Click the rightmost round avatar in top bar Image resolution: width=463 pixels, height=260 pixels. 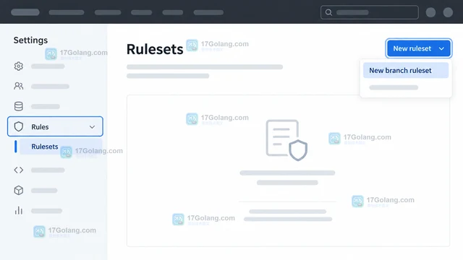click(x=448, y=12)
